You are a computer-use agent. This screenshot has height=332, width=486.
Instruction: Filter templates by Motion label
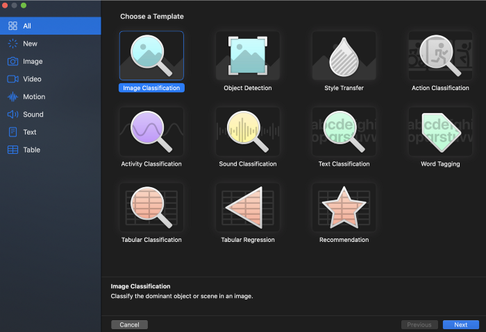click(x=34, y=97)
